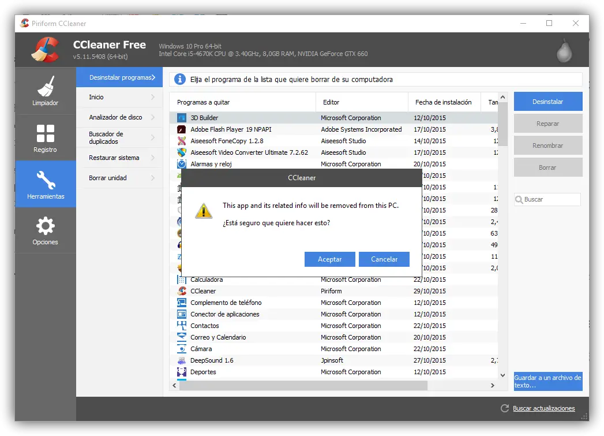
Task: Expand the Analizador de disco chevron
Action: click(x=153, y=117)
